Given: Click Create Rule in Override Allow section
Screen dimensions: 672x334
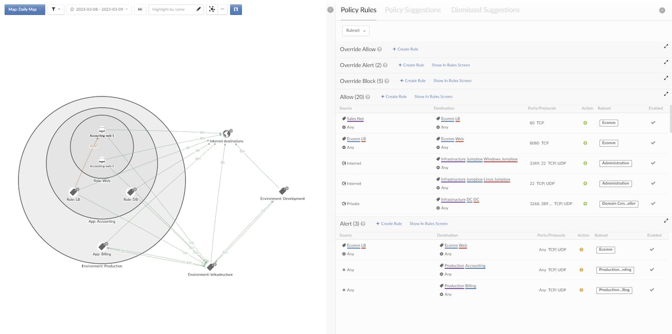Looking at the screenshot, I should coord(405,49).
